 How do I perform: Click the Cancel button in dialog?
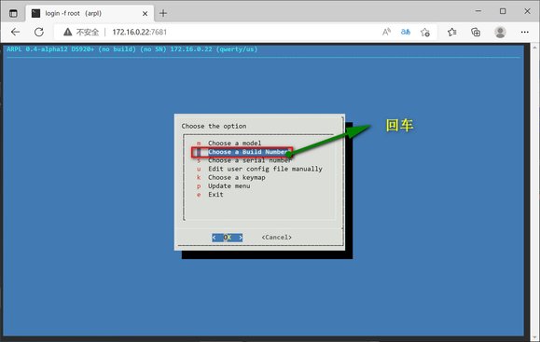(x=277, y=238)
